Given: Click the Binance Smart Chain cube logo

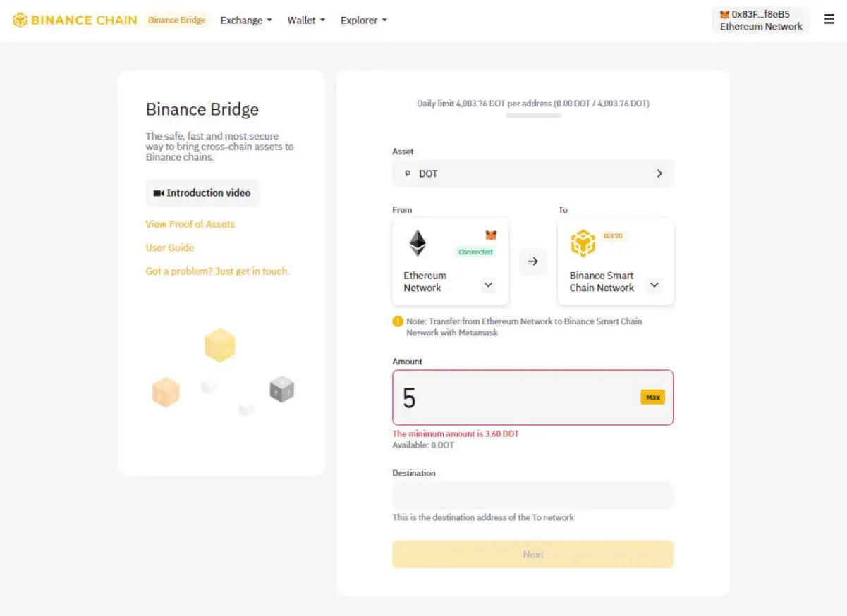Looking at the screenshot, I should click(583, 244).
